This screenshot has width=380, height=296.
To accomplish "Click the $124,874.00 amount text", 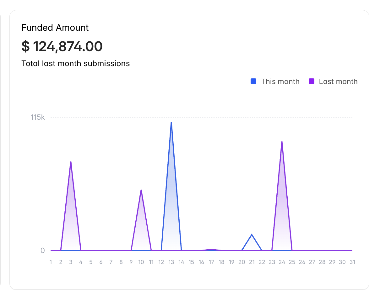I will pyautogui.click(x=62, y=46).
